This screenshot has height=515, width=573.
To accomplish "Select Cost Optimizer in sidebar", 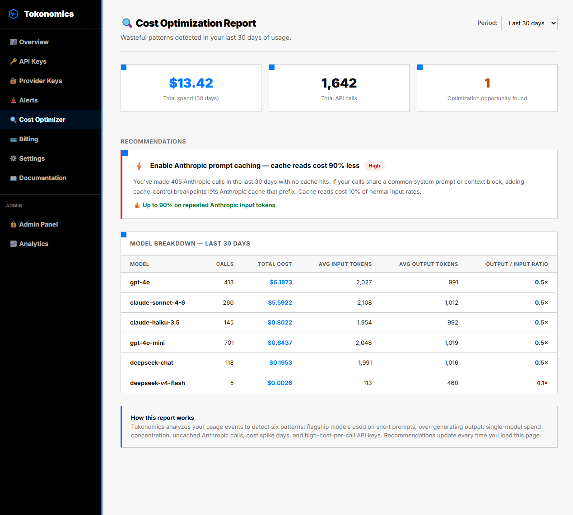I will point(51,120).
